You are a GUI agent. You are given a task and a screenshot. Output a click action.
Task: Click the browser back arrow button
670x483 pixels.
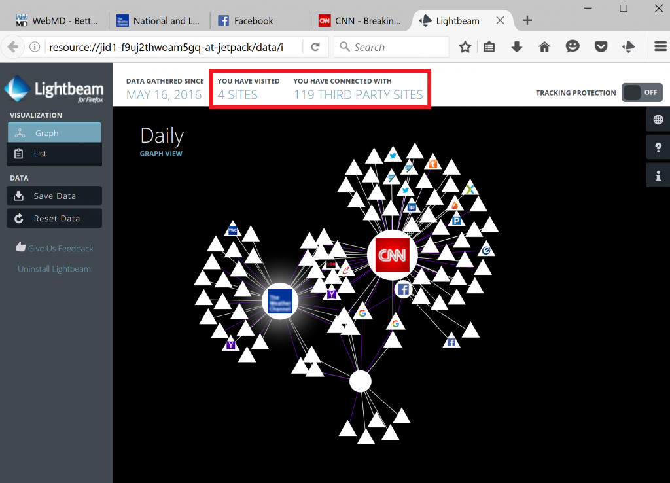pyautogui.click(x=13, y=46)
